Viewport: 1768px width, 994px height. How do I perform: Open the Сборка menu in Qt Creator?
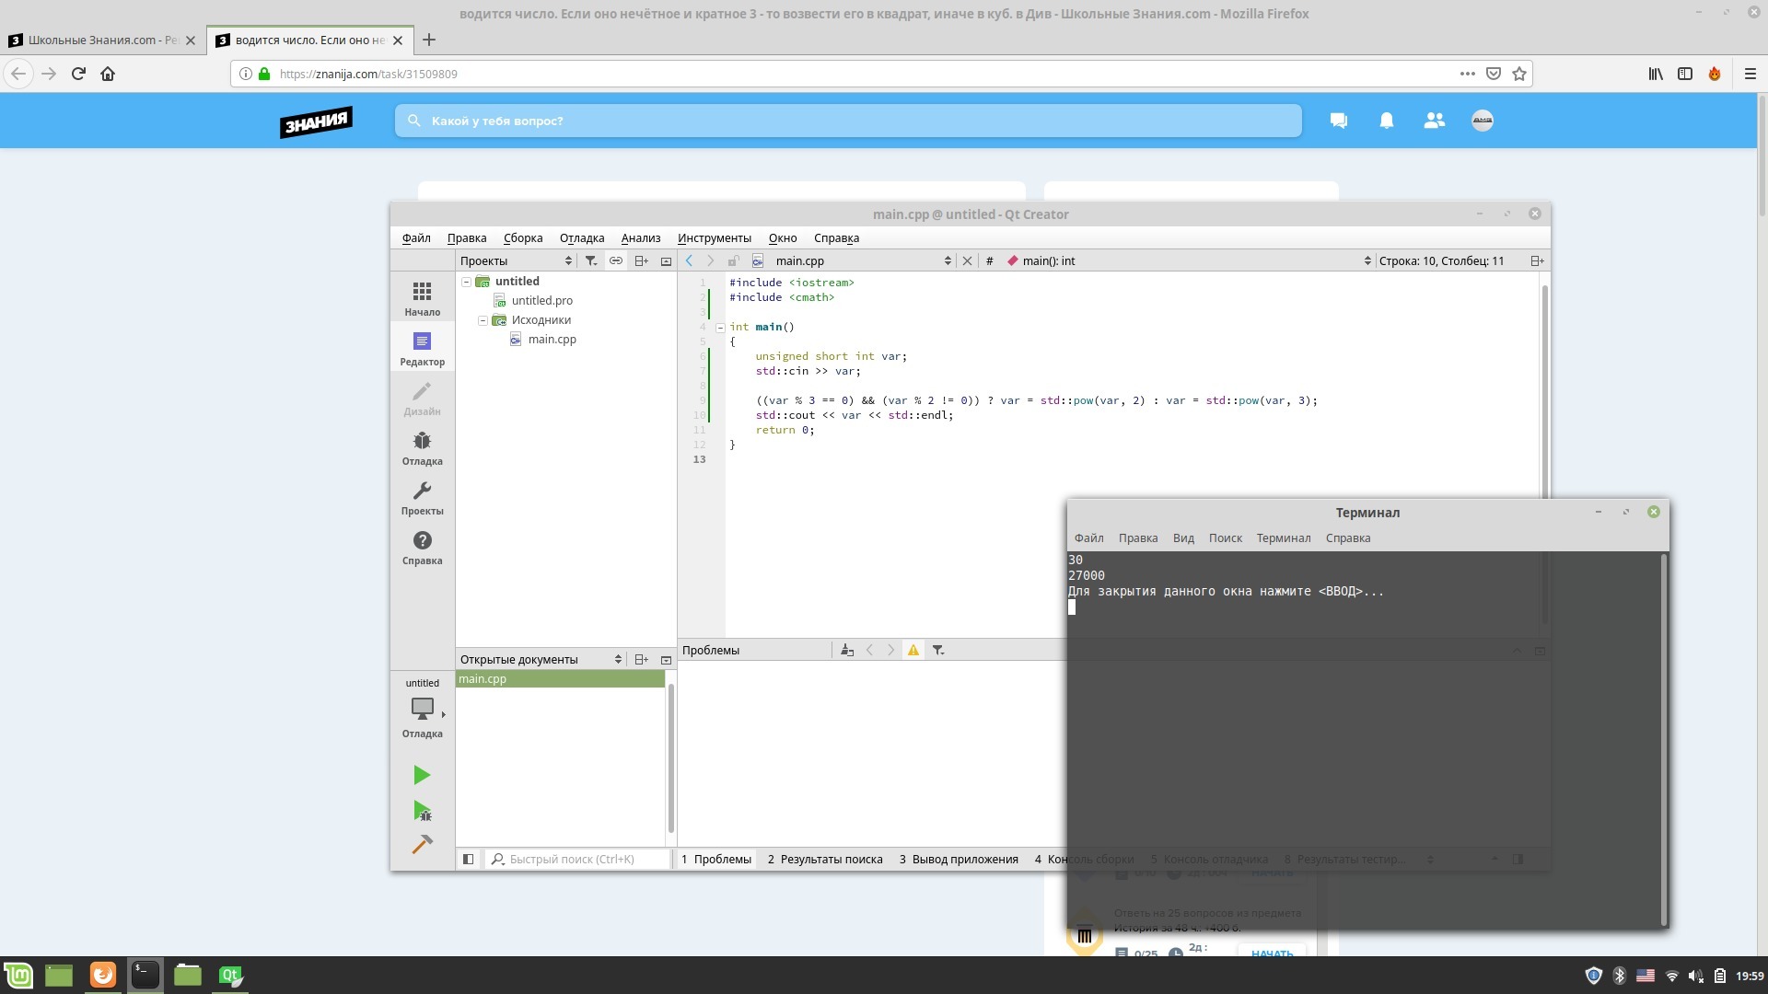[x=522, y=237]
